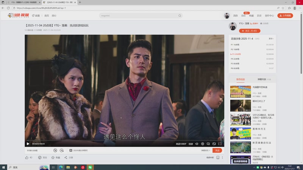The height and width of the screenshot is (170, 303).
Task: Select P1 16点场 episode
Action: (252, 45)
